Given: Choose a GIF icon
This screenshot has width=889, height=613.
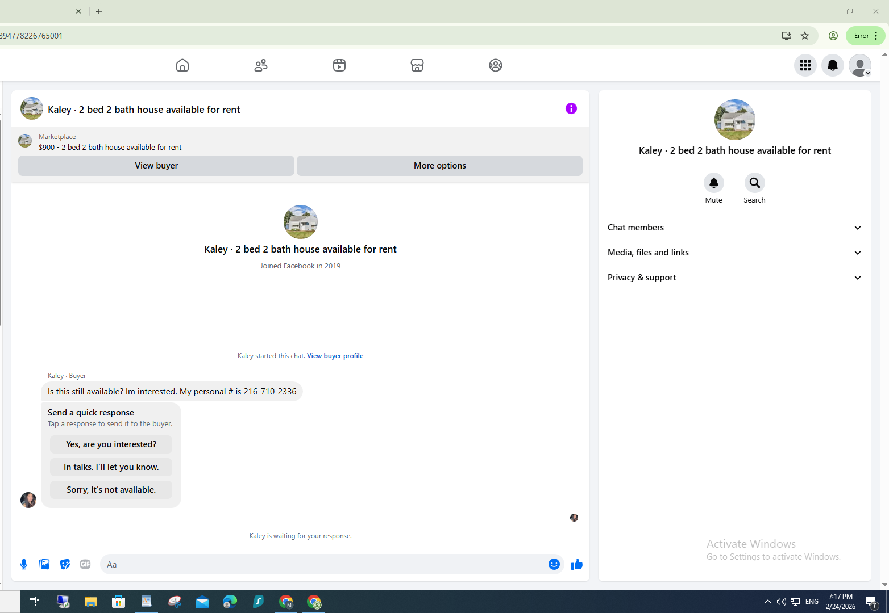Looking at the screenshot, I should 85,564.
